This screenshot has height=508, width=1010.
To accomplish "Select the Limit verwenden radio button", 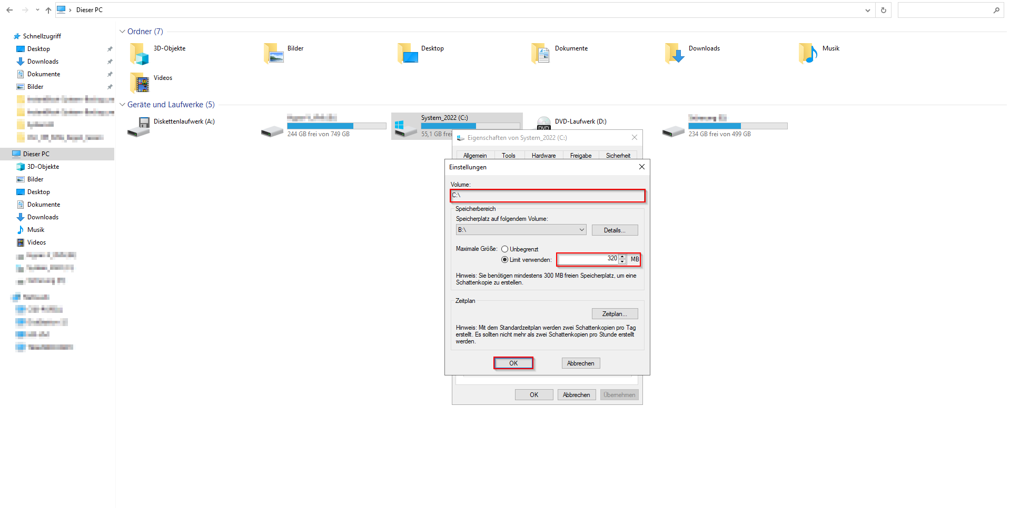I will click(504, 260).
